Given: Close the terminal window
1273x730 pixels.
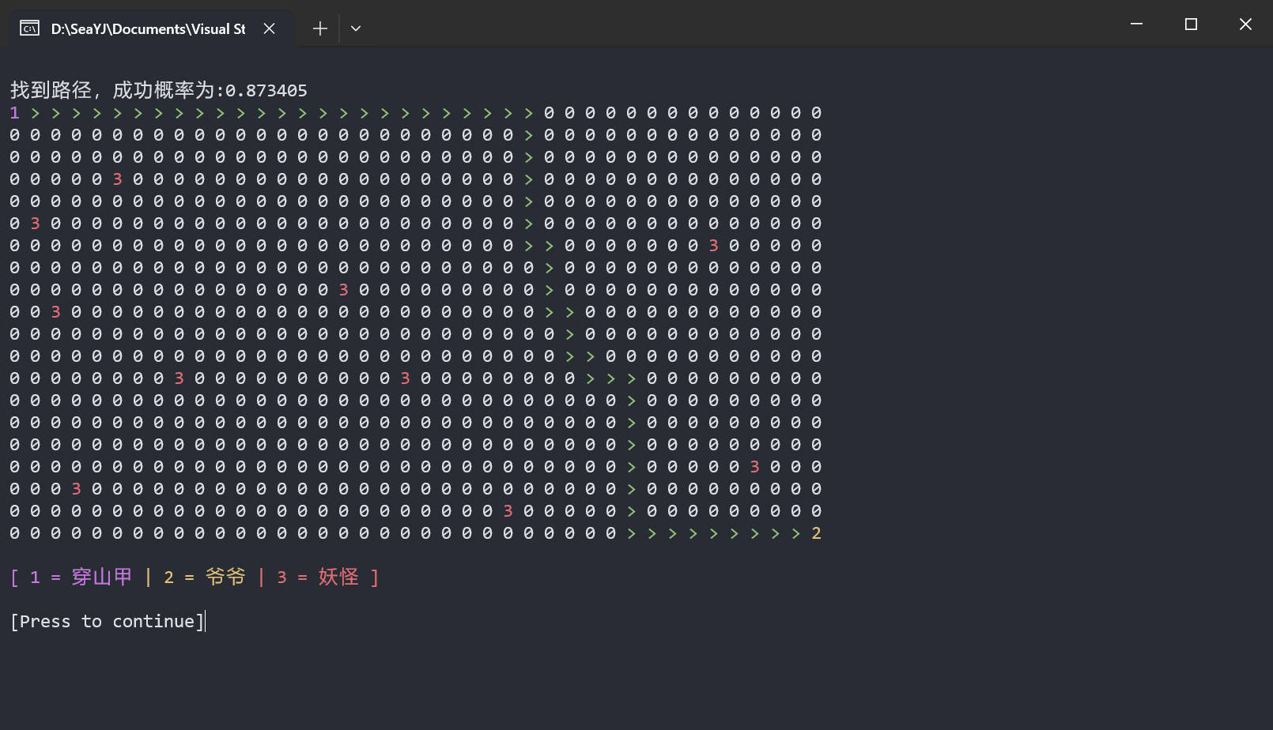Looking at the screenshot, I should pyautogui.click(x=1245, y=24).
